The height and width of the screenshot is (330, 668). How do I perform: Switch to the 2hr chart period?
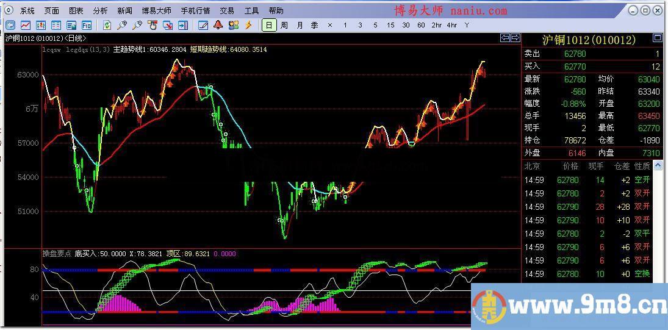[436, 25]
